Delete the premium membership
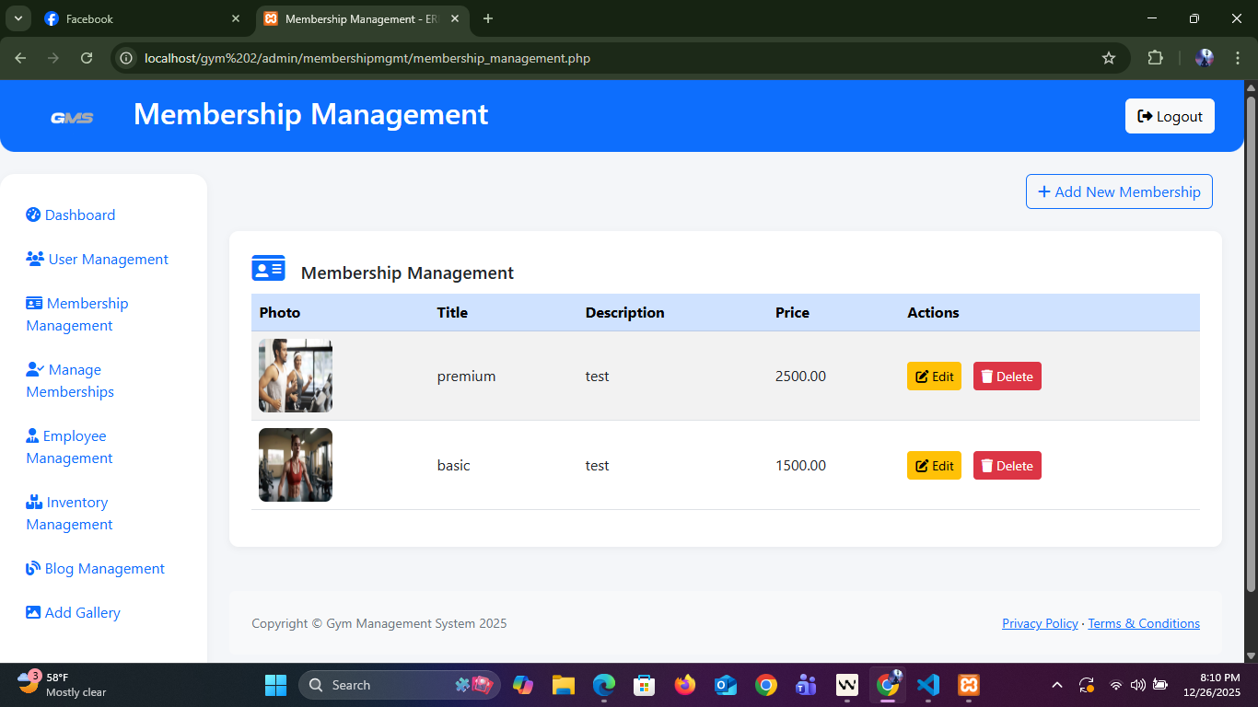The height and width of the screenshot is (707, 1258). (x=1008, y=376)
